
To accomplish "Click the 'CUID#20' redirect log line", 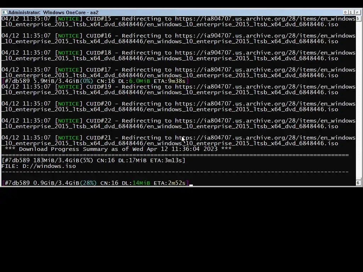I will (x=179, y=106).
